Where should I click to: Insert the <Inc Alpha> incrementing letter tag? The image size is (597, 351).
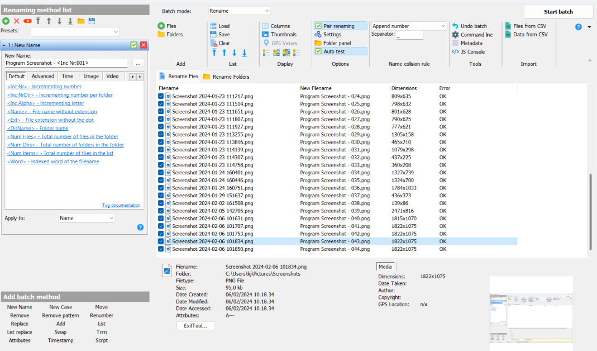point(45,103)
